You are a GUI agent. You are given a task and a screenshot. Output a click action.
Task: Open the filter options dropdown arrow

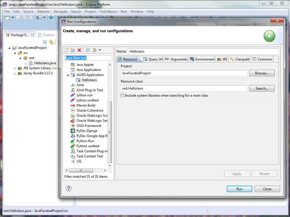[x=100, y=50]
